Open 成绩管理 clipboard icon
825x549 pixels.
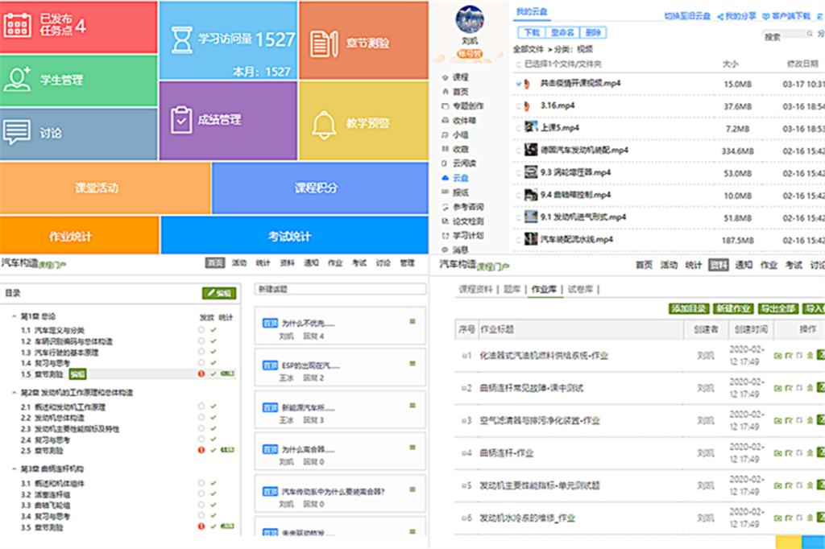tap(180, 119)
